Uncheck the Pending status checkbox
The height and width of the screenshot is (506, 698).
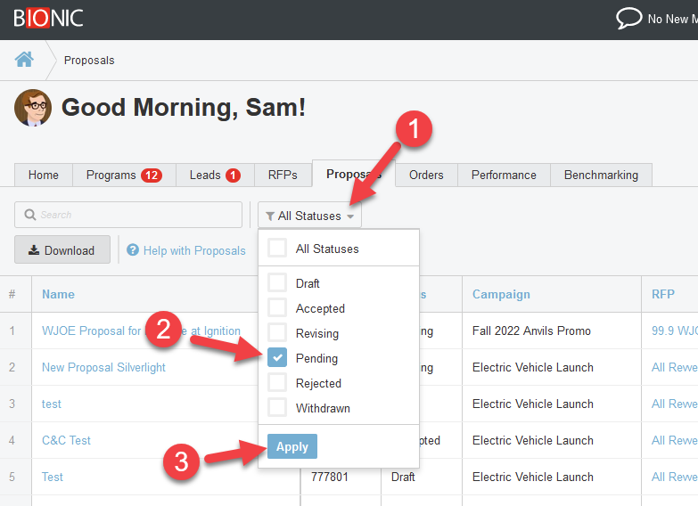[x=277, y=358]
